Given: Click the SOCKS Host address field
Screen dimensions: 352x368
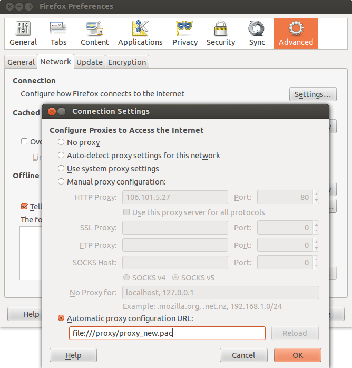Looking at the screenshot, I should click(175, 263).
